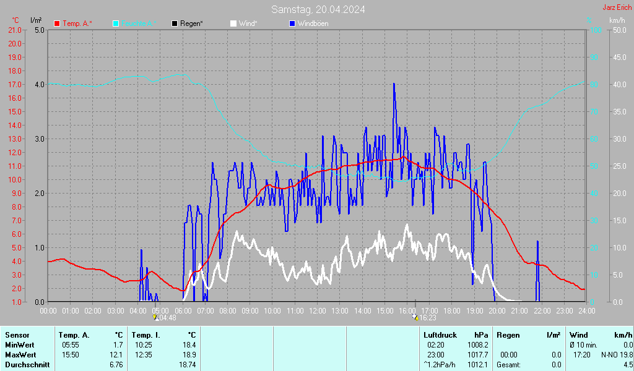The image size is (634, 371).
Task: Click the pressure value '1017.7'
Action: click(x=478, y=355)
